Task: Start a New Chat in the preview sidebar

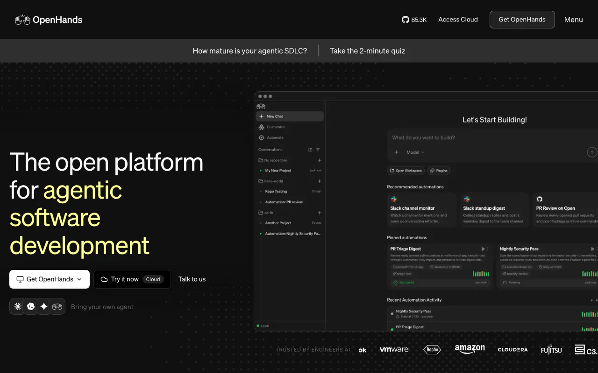Action: (x=290, y=116)
